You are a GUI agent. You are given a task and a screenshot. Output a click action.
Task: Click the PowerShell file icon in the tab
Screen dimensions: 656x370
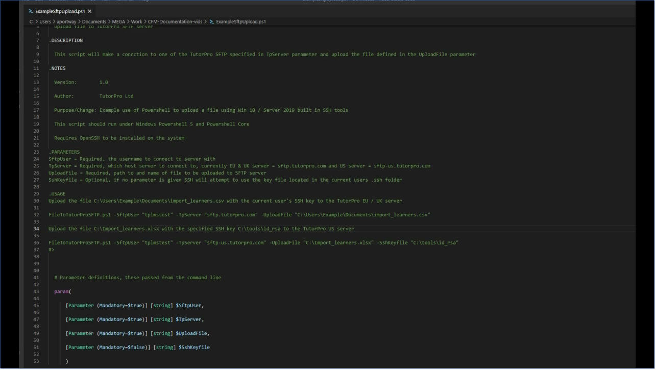[x=31, y=11]
